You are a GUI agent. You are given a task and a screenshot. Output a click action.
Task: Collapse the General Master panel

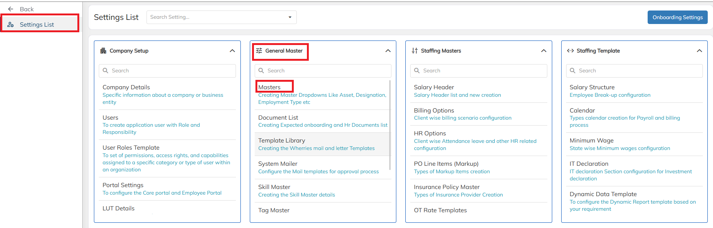[388, 51]
